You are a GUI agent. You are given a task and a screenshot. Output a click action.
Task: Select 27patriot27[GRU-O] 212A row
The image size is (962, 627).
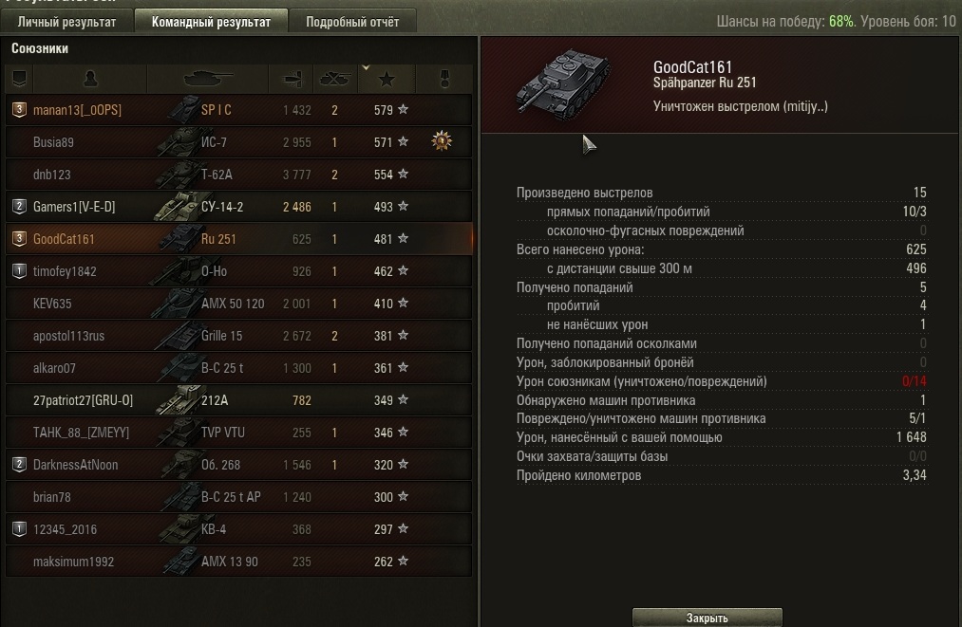click(x=239, y=400)
